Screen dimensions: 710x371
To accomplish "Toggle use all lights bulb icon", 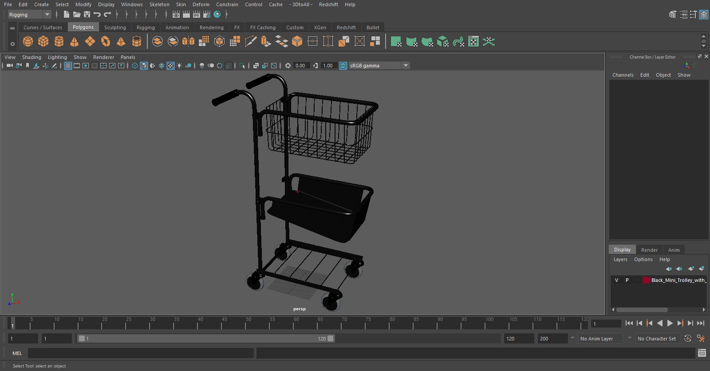I will (x=179, y=66).
